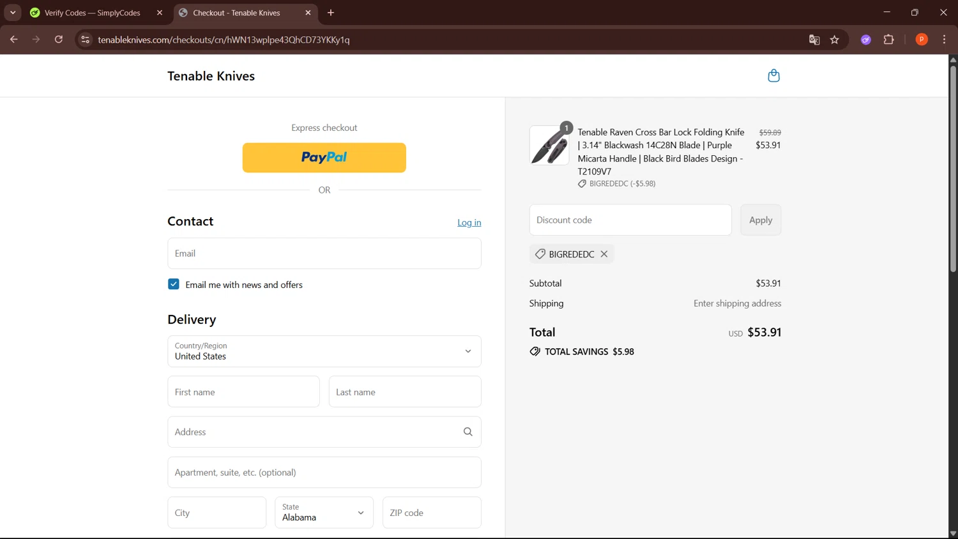Open the Extensions puzzle icon
The image size is (958, 539).
point(889,40)
